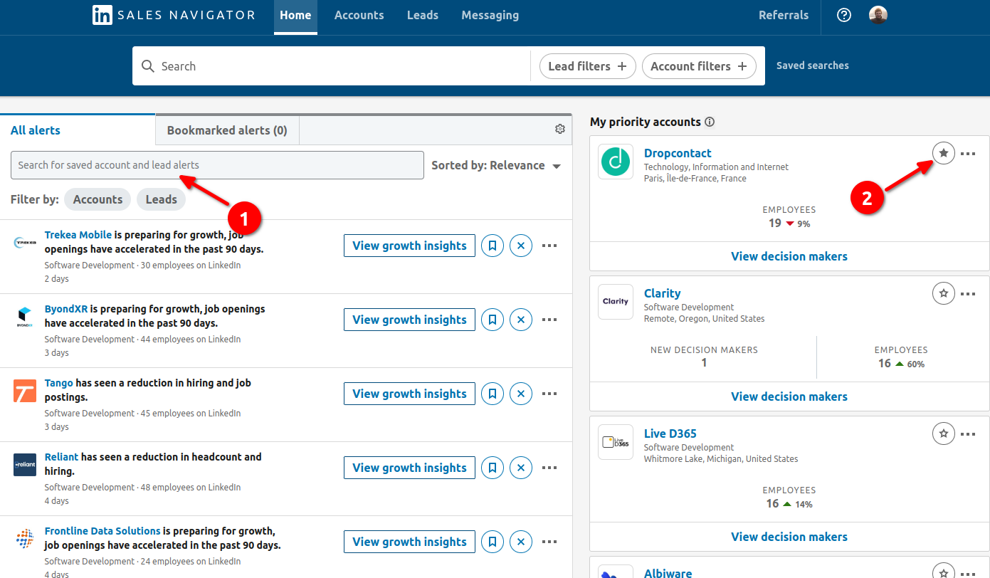View decision makers for Dropcontact
This screenshot has height=578, width=990.
(x=789, y=256)
